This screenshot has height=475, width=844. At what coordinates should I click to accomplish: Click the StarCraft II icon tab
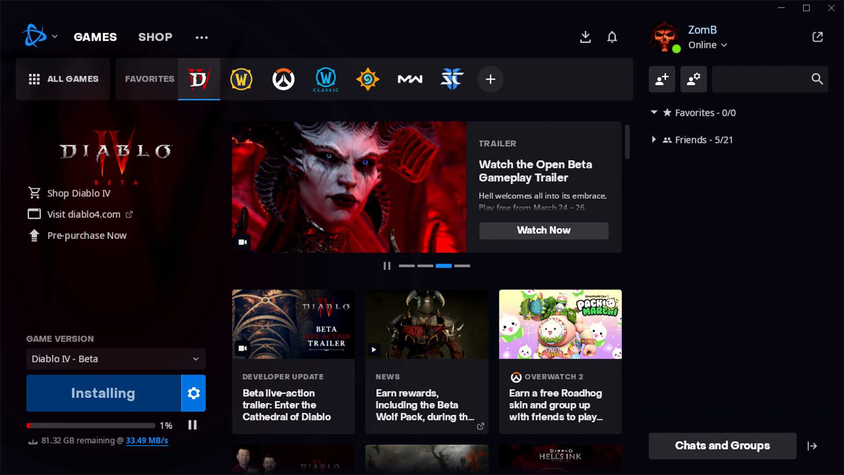tap(451, 78)
